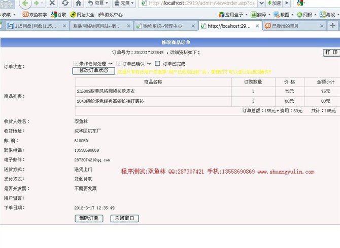Reload the page with the refresh icon
The image size is (340, 248).
(x=65, y=3)
